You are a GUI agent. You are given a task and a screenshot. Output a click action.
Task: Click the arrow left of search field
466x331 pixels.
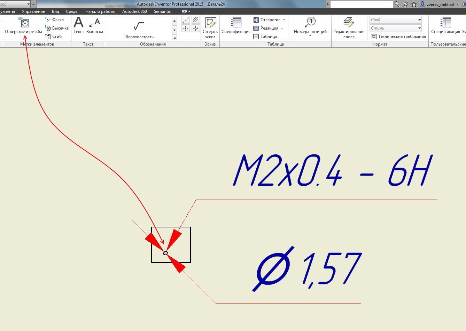pos(328,4)
